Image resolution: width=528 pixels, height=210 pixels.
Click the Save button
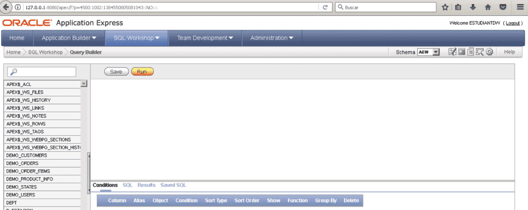click(x=116, y=72)
